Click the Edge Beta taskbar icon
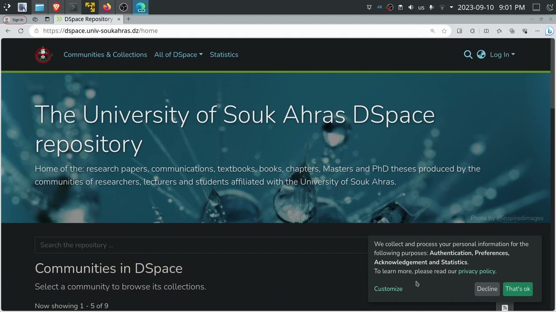This screenshot has width=556, height=312. [x=140, y=7]
